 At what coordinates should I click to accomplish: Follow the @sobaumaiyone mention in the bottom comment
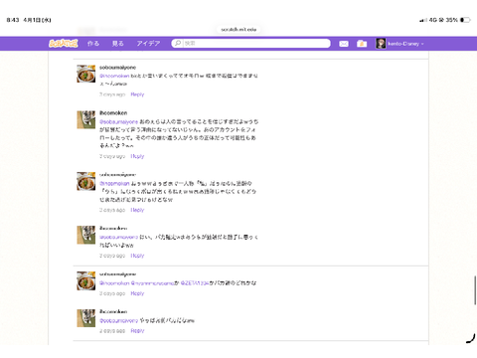(118, 320)
